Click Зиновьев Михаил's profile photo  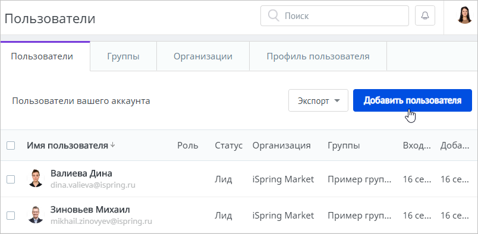click(36, 215)
